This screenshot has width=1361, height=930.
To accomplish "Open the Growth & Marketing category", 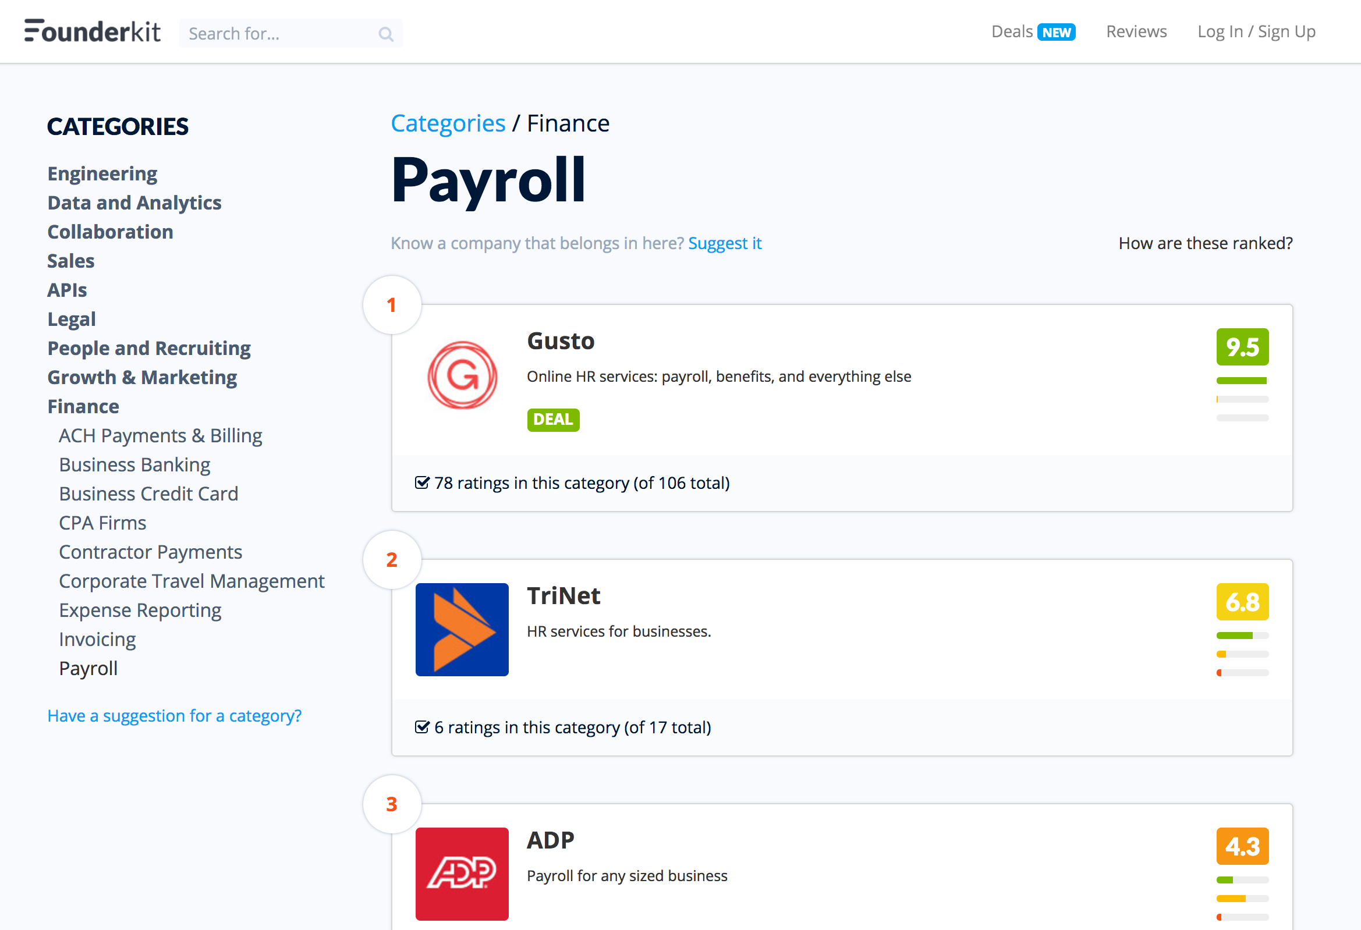I will click(x=142, y=378).
